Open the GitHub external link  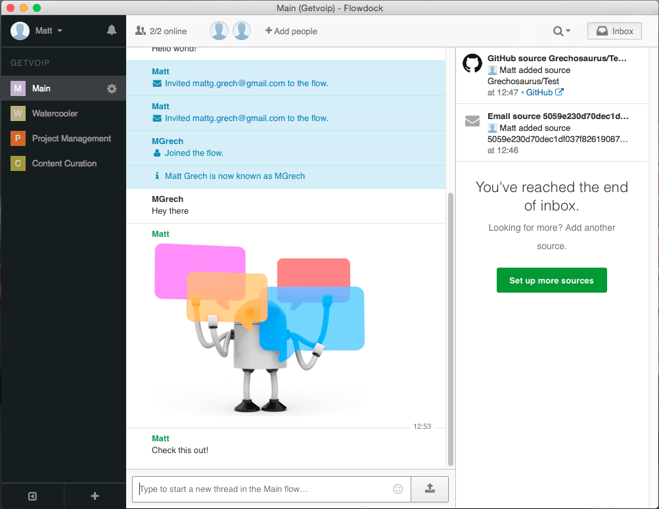(544, 93)
